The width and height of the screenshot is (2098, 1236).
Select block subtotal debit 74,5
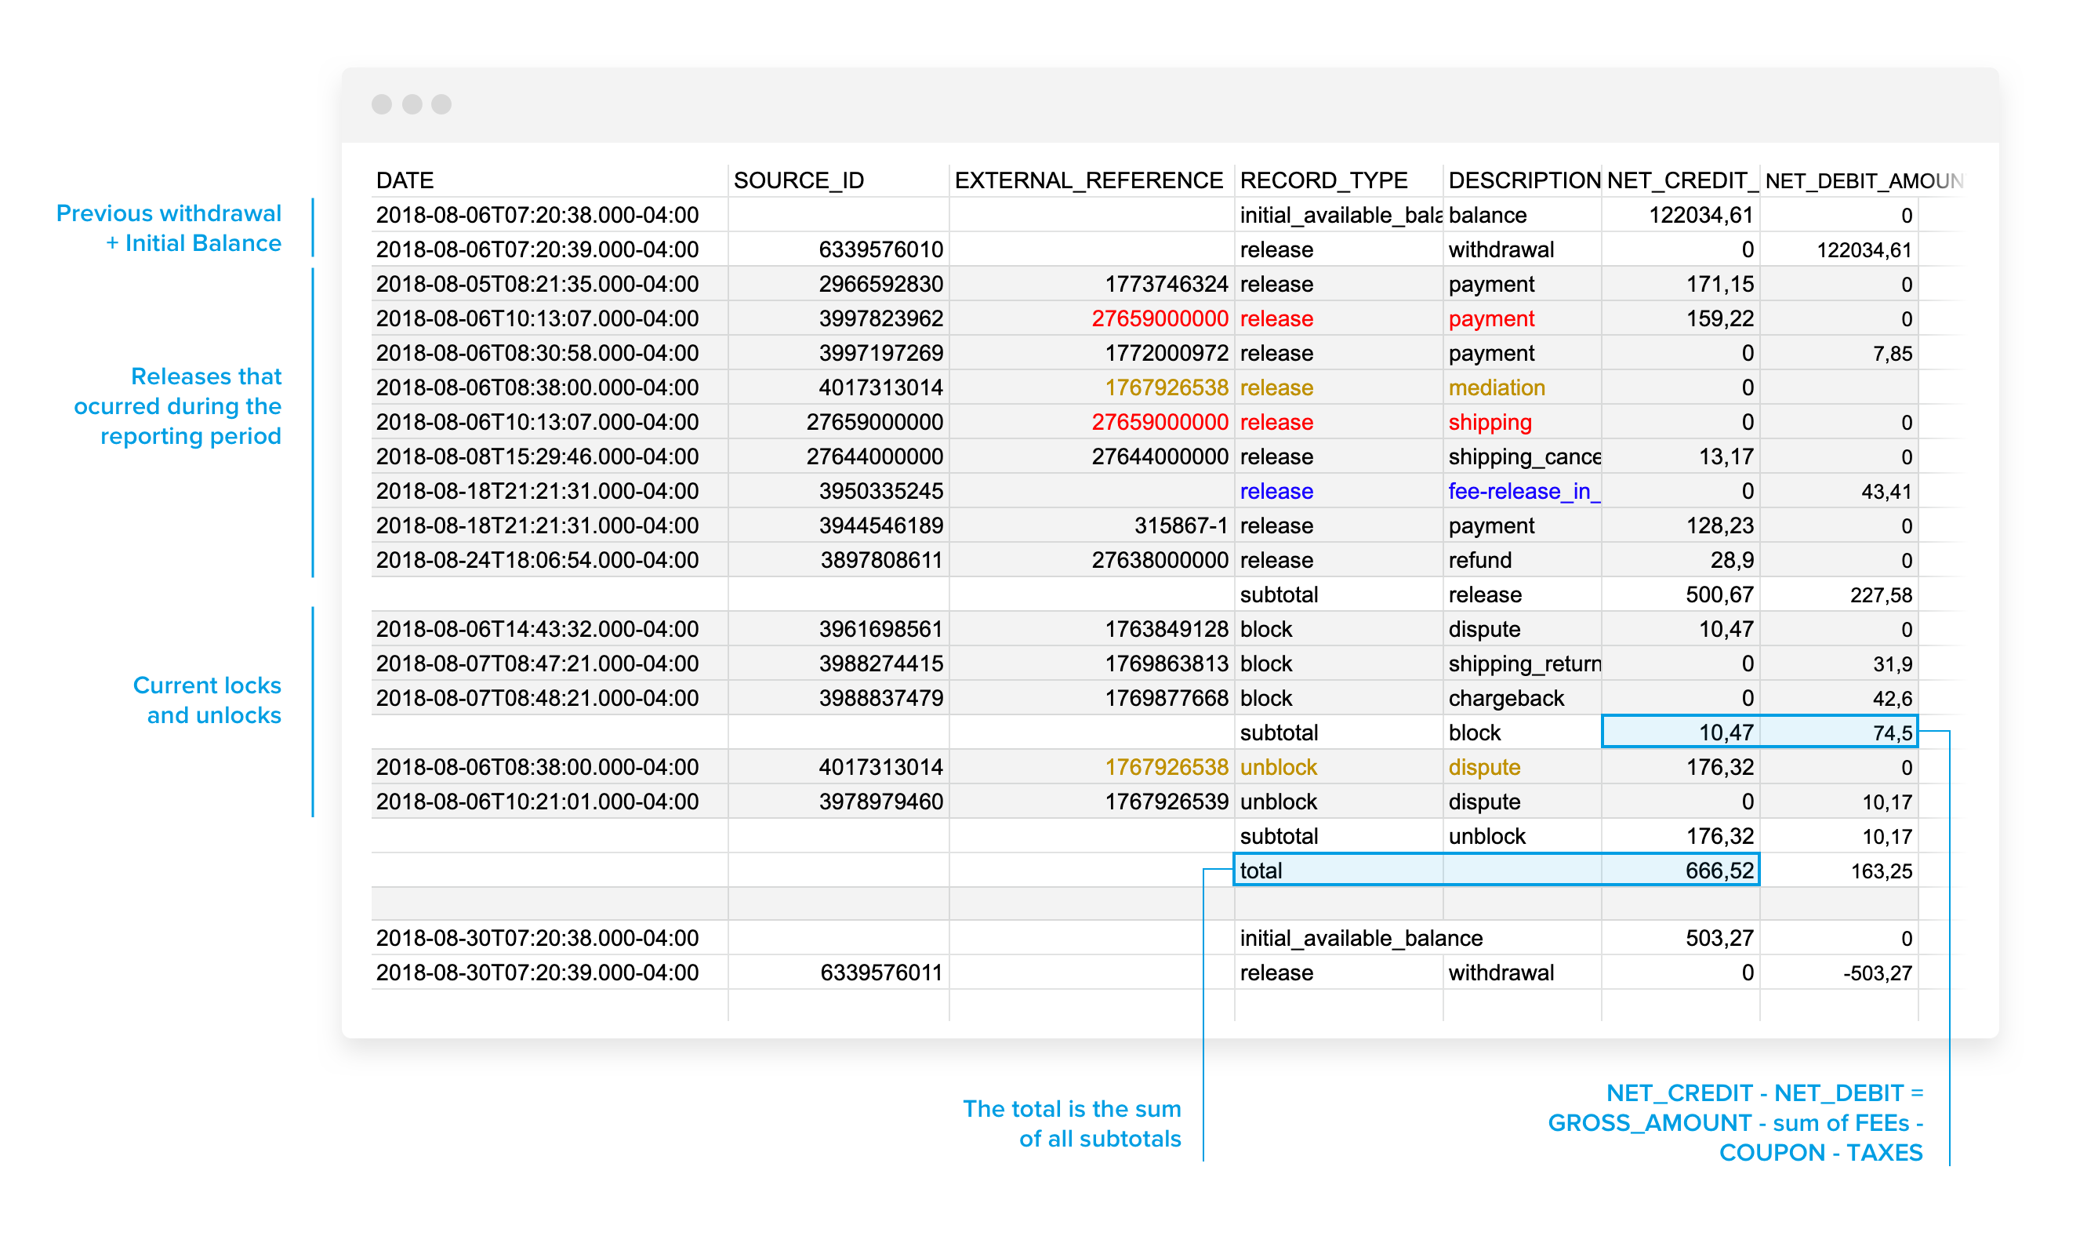(x=1892, y=733)
